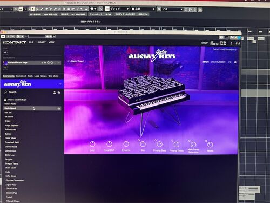The width and height of the screenshot is (270, 203).
Task: Click the Main Comp Saturation knob
Action: (193, 145)
